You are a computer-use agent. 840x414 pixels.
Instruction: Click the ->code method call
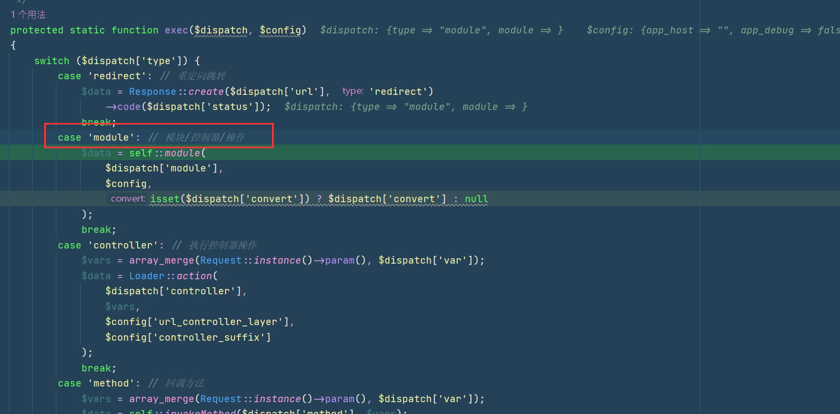point(123,107)
